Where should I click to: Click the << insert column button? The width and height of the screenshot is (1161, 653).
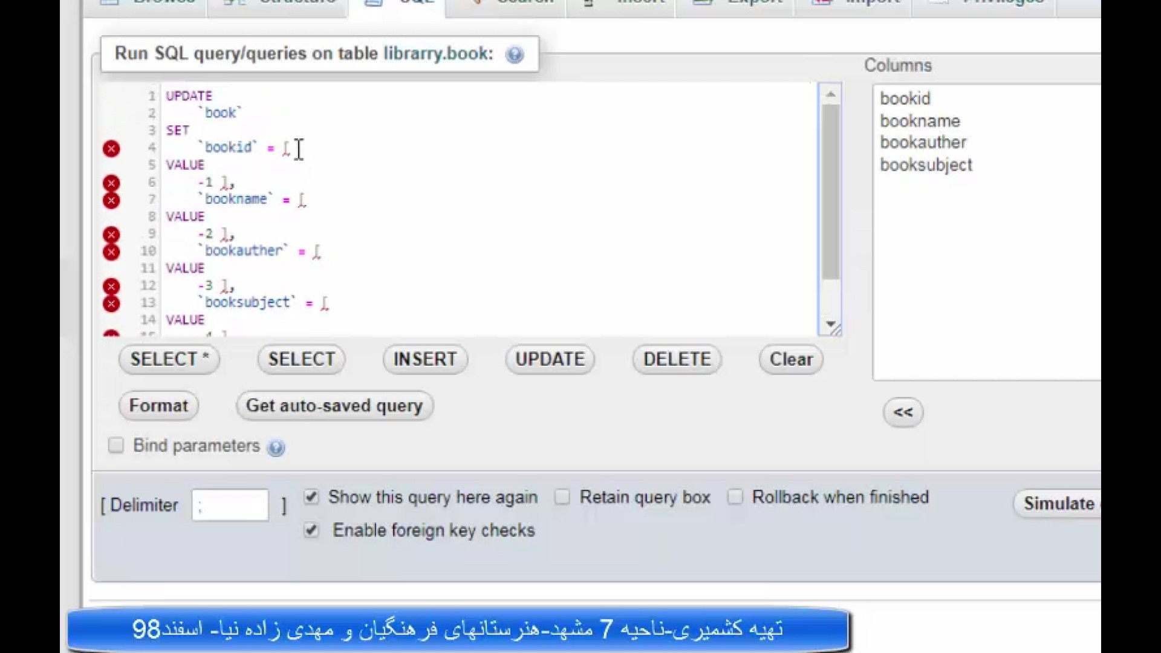pyautogui.click(x=903, y=412)
